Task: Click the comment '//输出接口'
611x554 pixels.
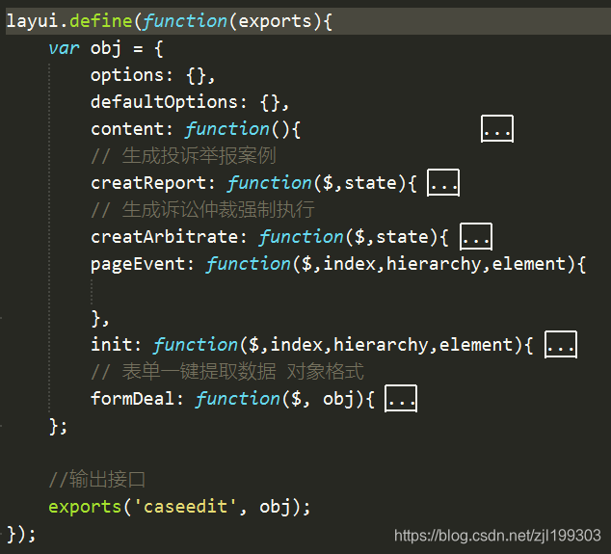Action: point(97,479)
